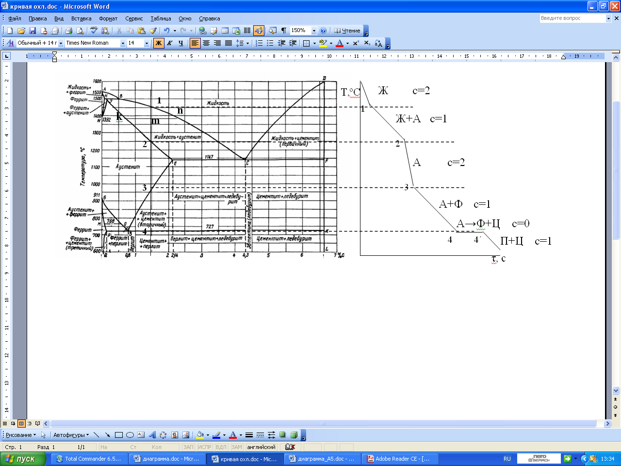Switch to Reading (Чтение) layout
The width and height of the screenshot is (621, 466).
[x=347, y=31]
